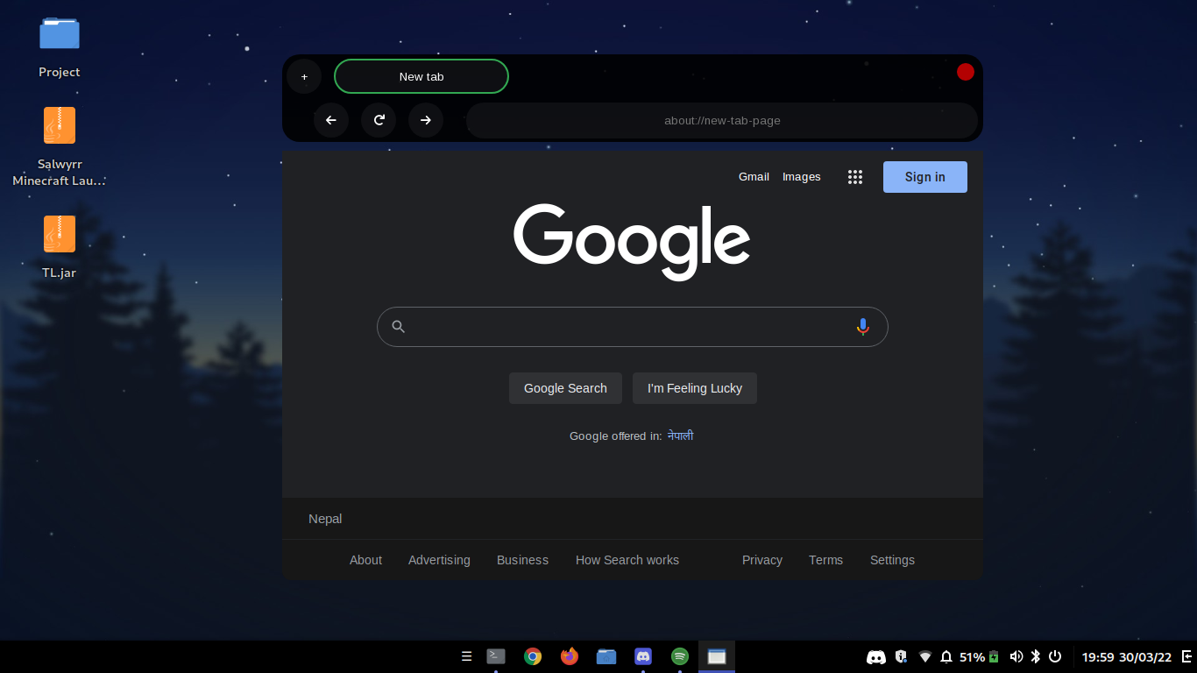Open Terminal from the taskbar
This screenshot has height=673, width=1197.
[x=496, y=656]
